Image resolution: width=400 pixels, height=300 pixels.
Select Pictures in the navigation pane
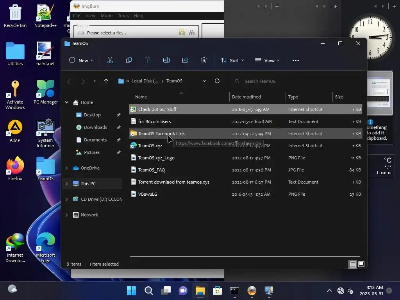[x=92, y=152]
